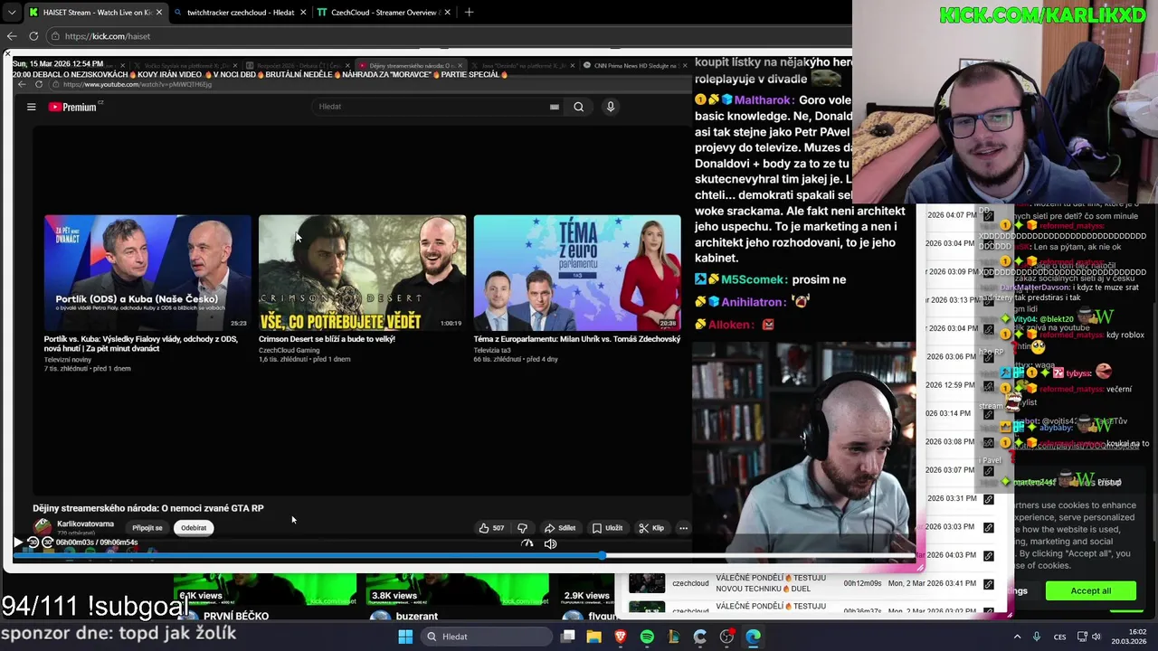
Task: Open Karlikovatovarna channel avatar
Action: [43, 527]
